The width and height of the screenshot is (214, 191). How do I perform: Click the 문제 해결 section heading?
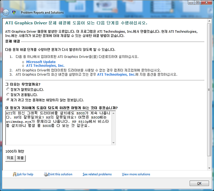[x=12, y=41]
